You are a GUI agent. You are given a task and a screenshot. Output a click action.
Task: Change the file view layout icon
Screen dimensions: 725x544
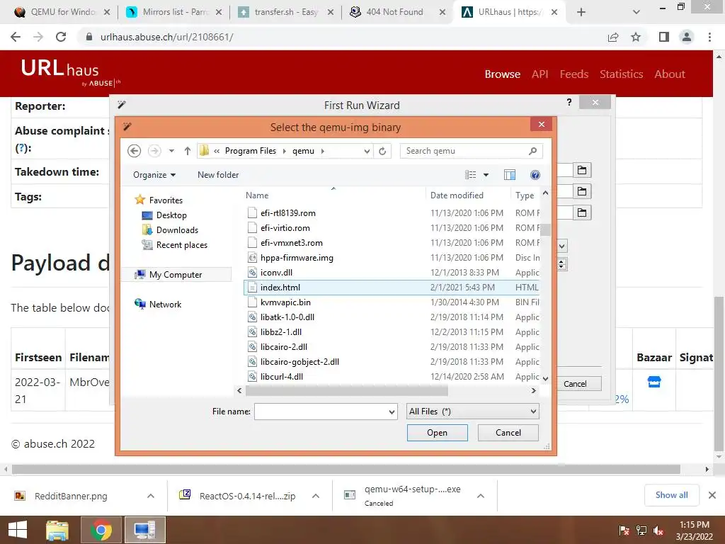point(470,175)
